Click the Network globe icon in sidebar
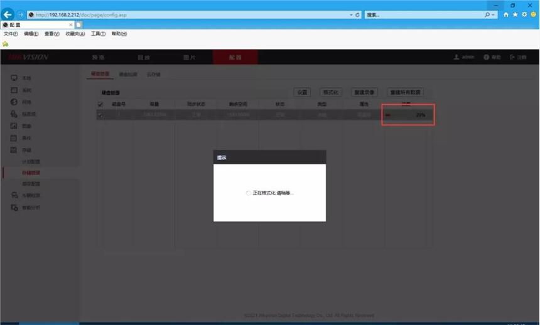The image size is (540, 325). click(14, 102)
